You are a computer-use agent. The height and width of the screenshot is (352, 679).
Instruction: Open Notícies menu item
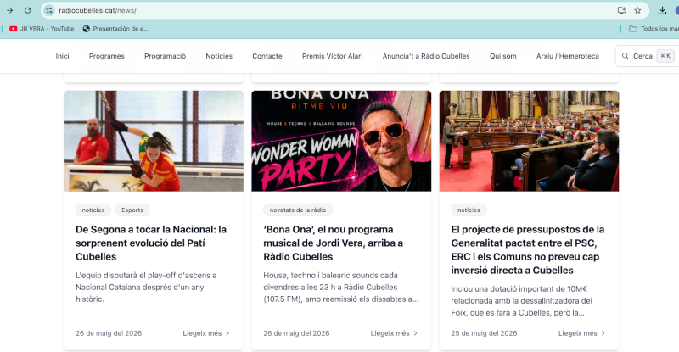tap(219, 56)
